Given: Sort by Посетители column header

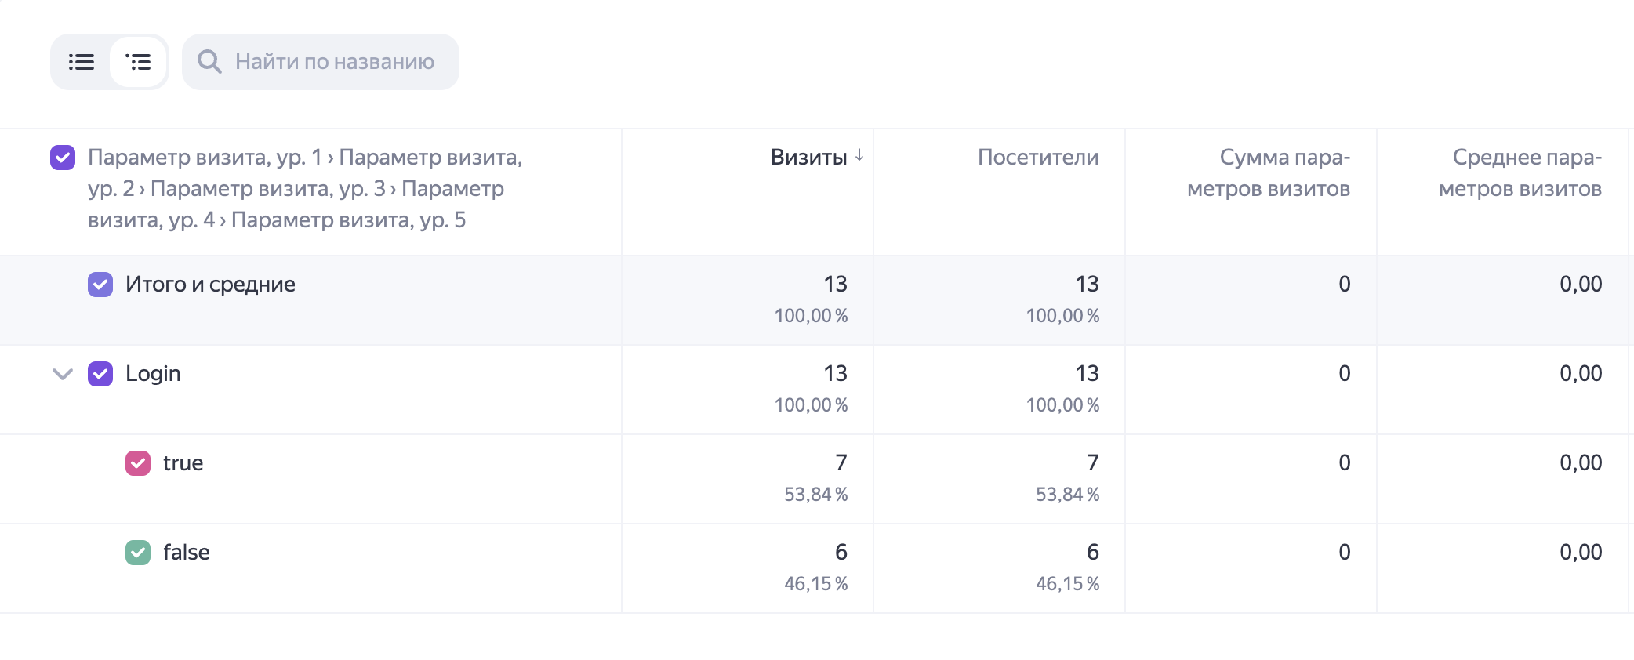Looking at the screenshot, I should click(x=1038, y=158).
